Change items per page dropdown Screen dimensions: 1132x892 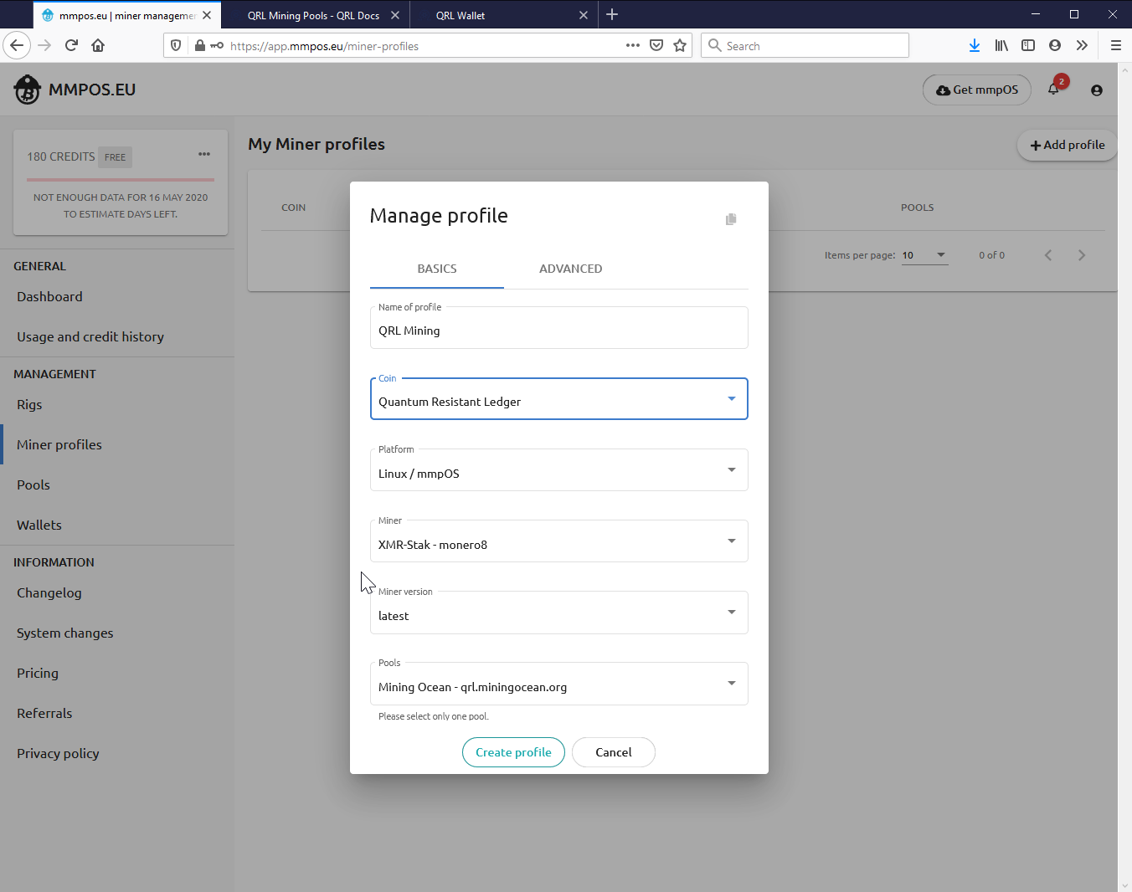924,255
